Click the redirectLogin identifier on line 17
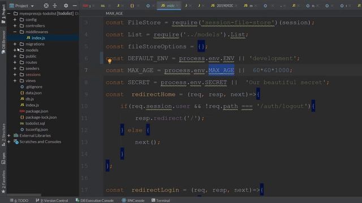 [155, 190]
